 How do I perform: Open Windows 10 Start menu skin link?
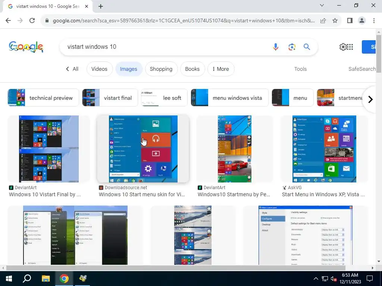(142, 194)
